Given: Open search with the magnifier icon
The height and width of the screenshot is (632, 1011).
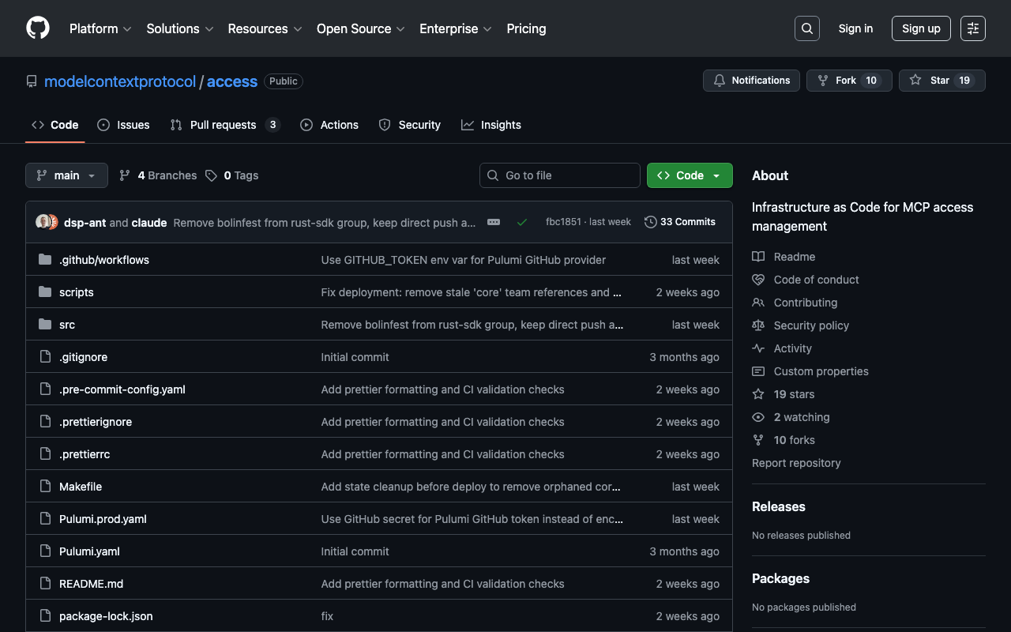Looking at the screenshot, I should 806,28.
